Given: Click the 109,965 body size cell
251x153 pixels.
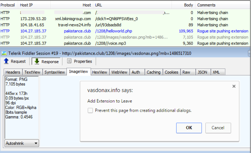Looking at the screenshot, I should pos(186,31).
